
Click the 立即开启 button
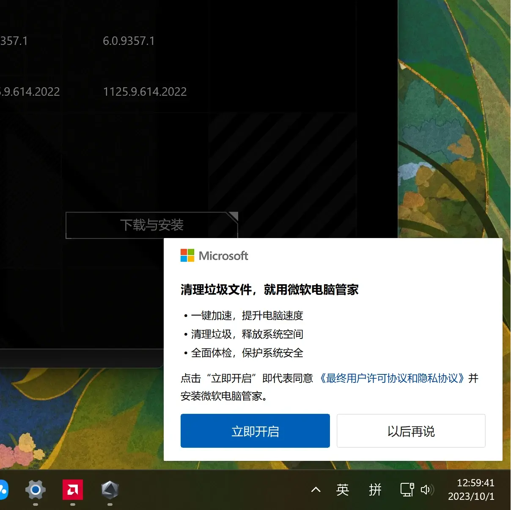pos(255,431)
